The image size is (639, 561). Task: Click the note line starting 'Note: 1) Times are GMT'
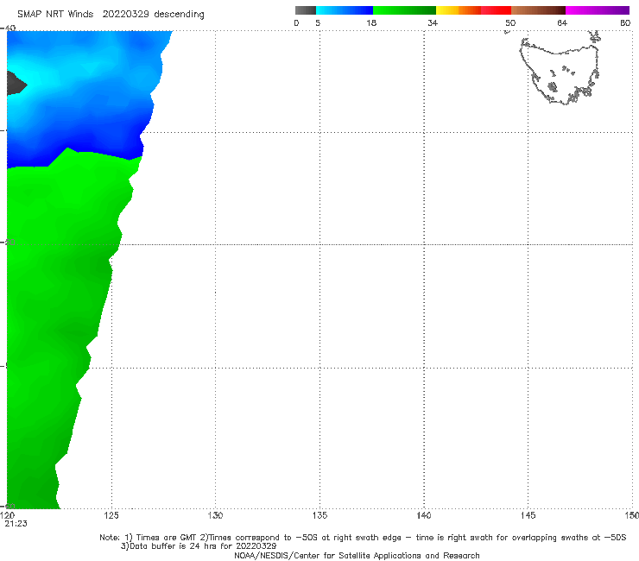click(363, 538)
